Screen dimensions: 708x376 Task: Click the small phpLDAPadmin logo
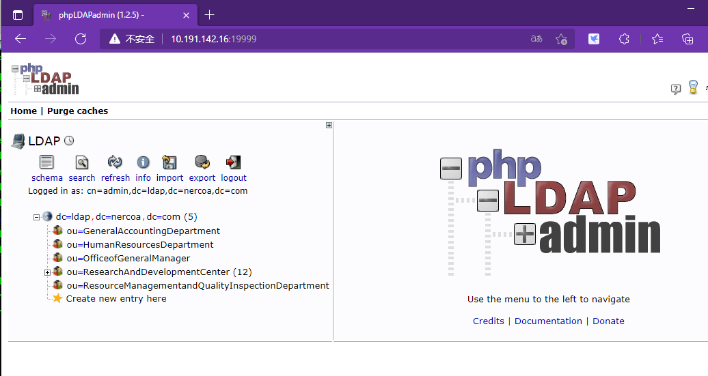point(45,79)
